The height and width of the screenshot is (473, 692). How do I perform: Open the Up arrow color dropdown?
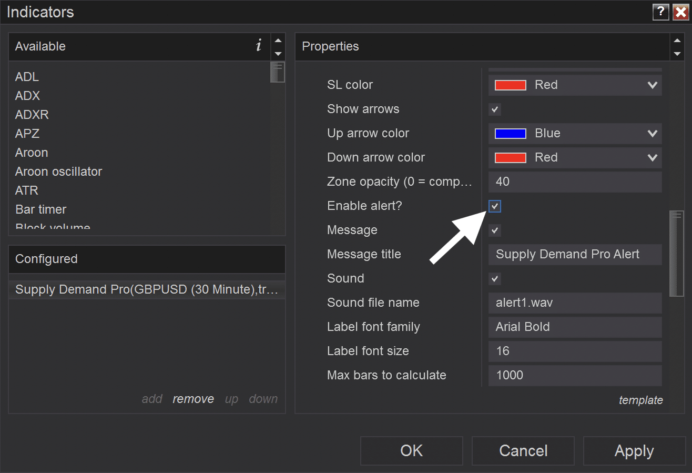575,133
